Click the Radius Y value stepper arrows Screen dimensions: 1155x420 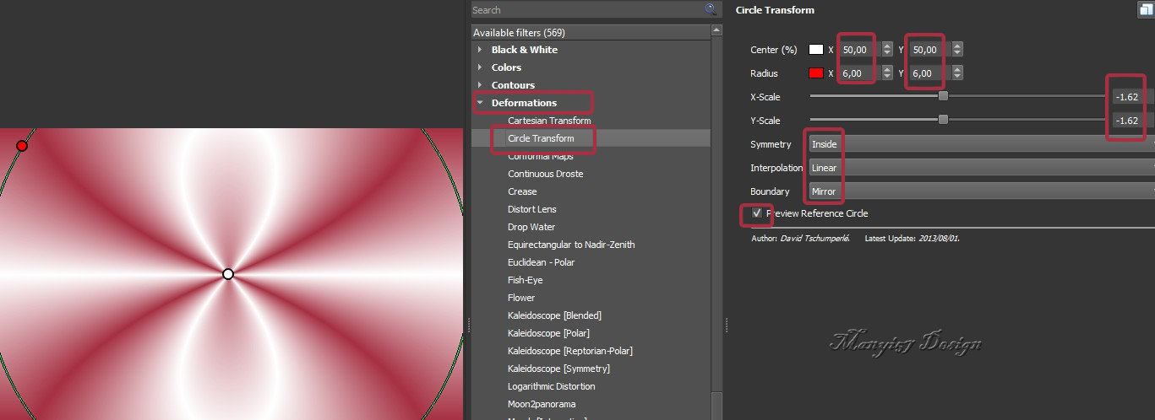point(957,73)
